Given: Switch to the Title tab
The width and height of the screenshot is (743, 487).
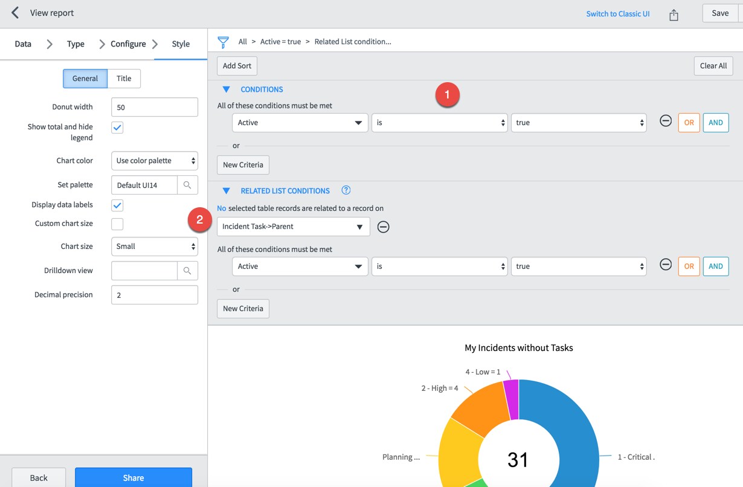Looking at the screenshot, I should pyautogui.click(x=124, y=78).
